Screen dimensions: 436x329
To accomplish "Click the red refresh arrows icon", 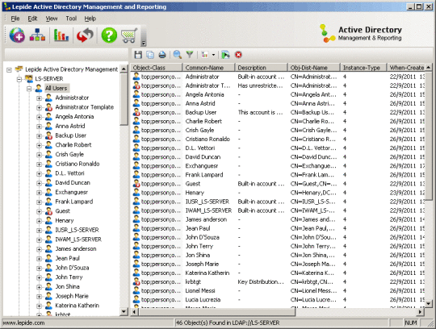I will point(85,35).
